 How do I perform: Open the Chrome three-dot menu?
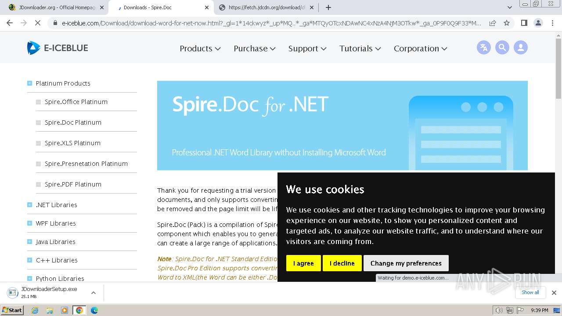tap(552, 23)
